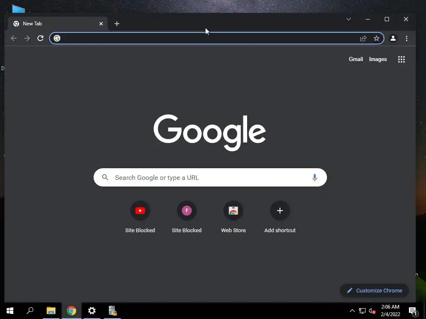Open the Google apps grid
This screenshot has height=319, width=426.
(401, 59)
